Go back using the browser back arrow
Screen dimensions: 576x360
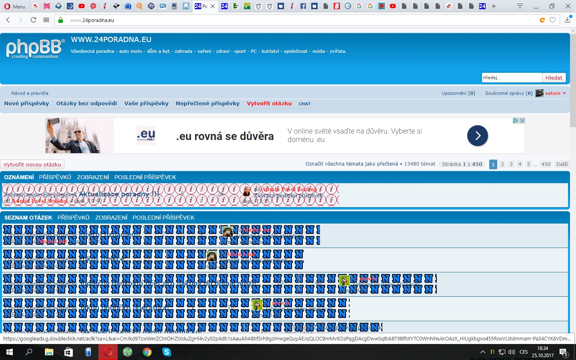point(8,20)
